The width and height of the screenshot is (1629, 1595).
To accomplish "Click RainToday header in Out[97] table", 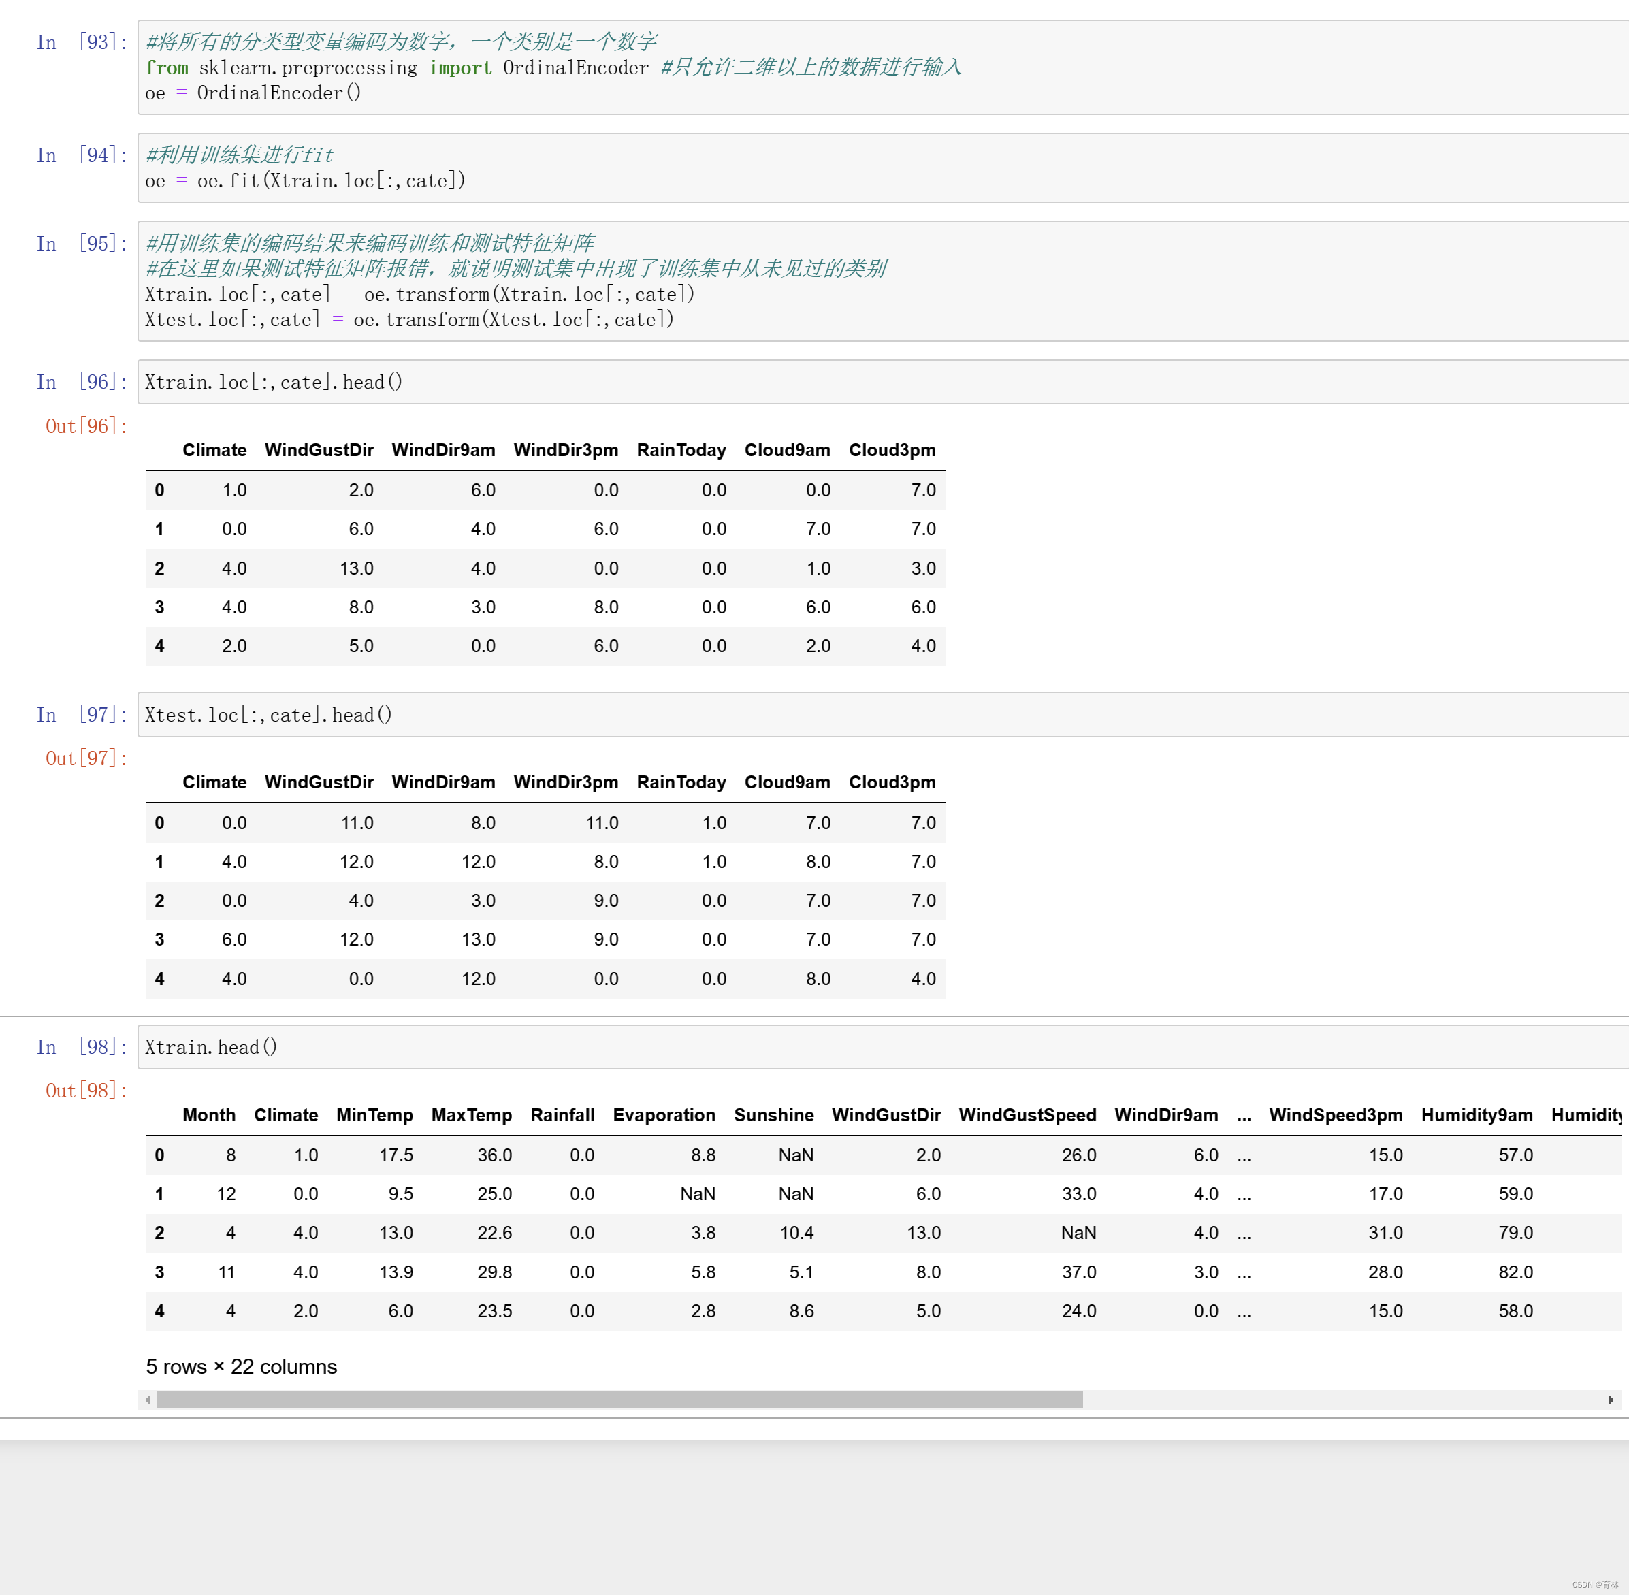I will coord(681,782).
